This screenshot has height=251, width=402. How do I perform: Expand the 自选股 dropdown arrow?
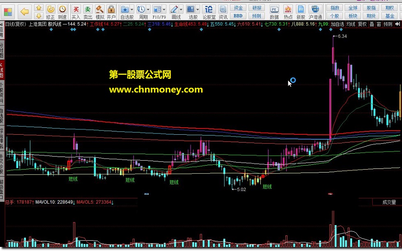(132, 10)
